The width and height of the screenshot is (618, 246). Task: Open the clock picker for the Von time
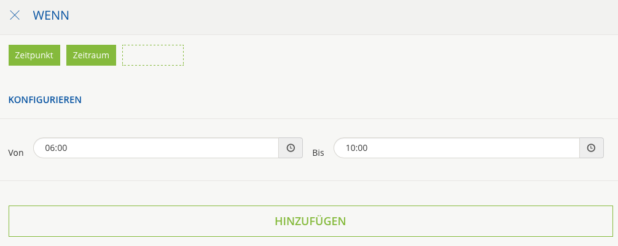tap(291, 148)
